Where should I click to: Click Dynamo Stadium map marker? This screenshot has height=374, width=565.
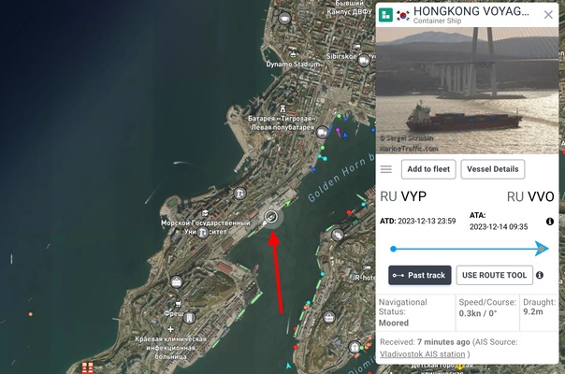pyautogui.click(x=293, y=55)
